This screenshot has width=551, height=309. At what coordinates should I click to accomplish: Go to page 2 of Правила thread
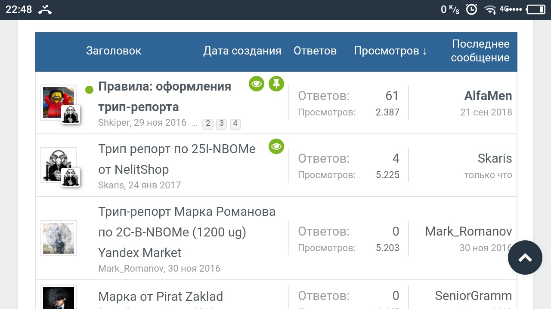click(207, 124)
